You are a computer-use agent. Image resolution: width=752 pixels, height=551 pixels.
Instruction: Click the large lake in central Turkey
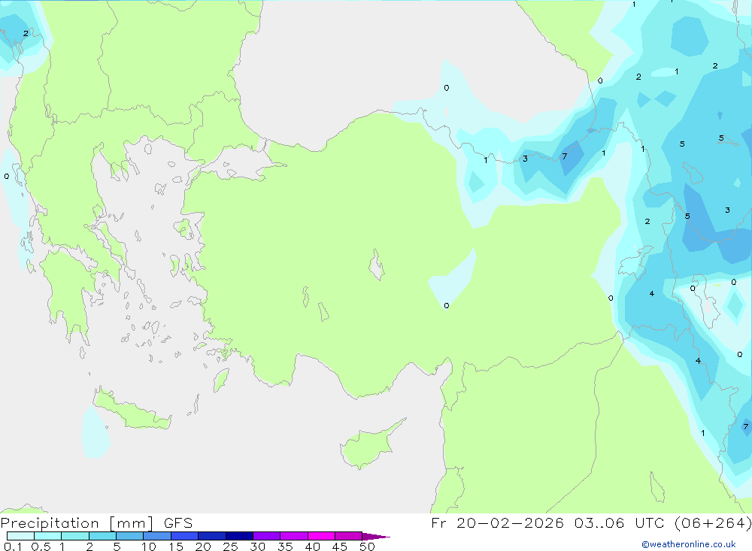point(377,265)
